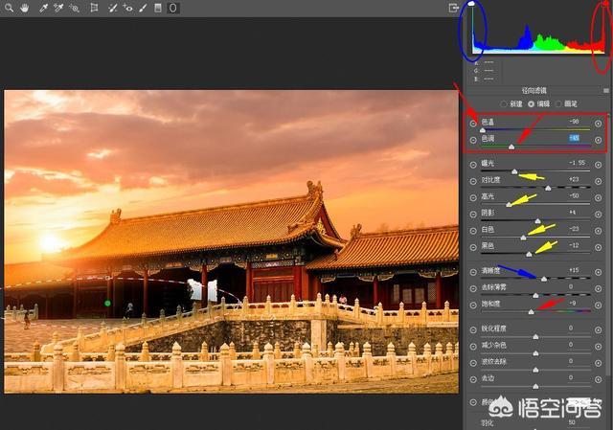Click minus button for 清晰度 clarity
Screen dimensions: 613x430
473,272
